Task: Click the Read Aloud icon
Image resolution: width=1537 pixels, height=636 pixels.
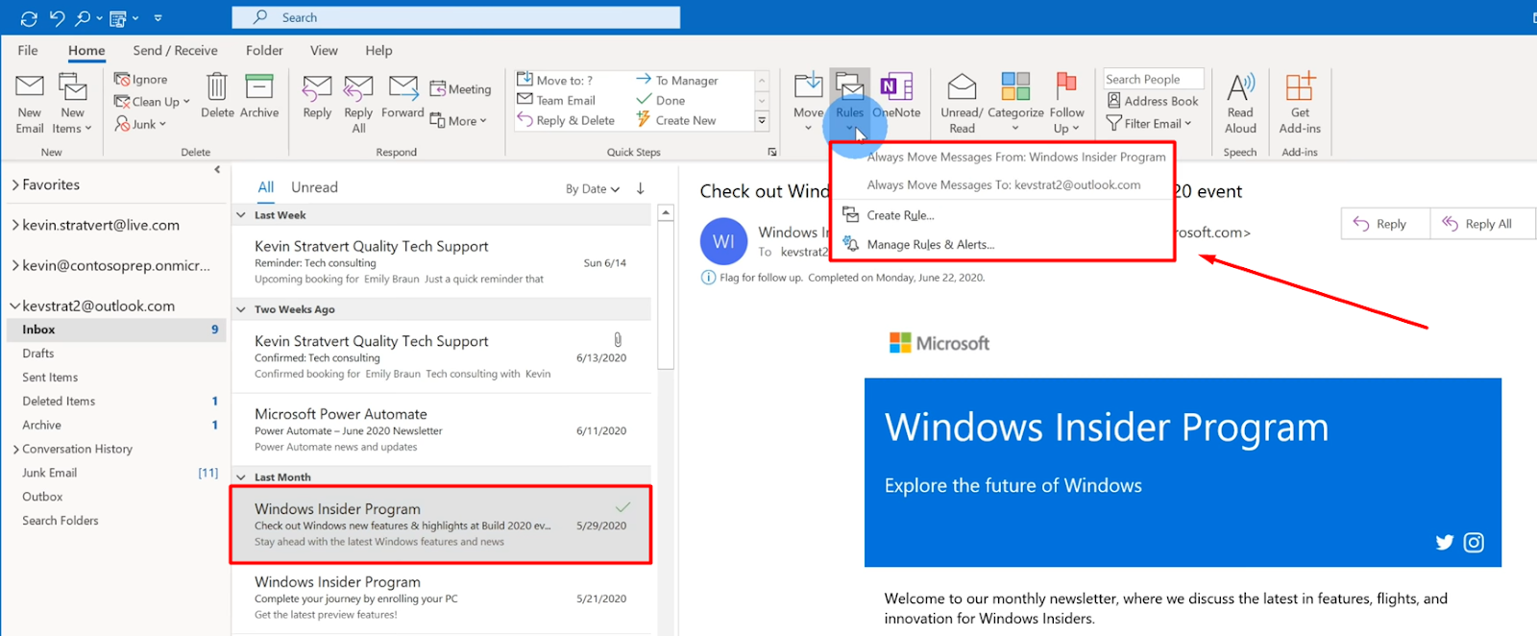Action: 1240,87
